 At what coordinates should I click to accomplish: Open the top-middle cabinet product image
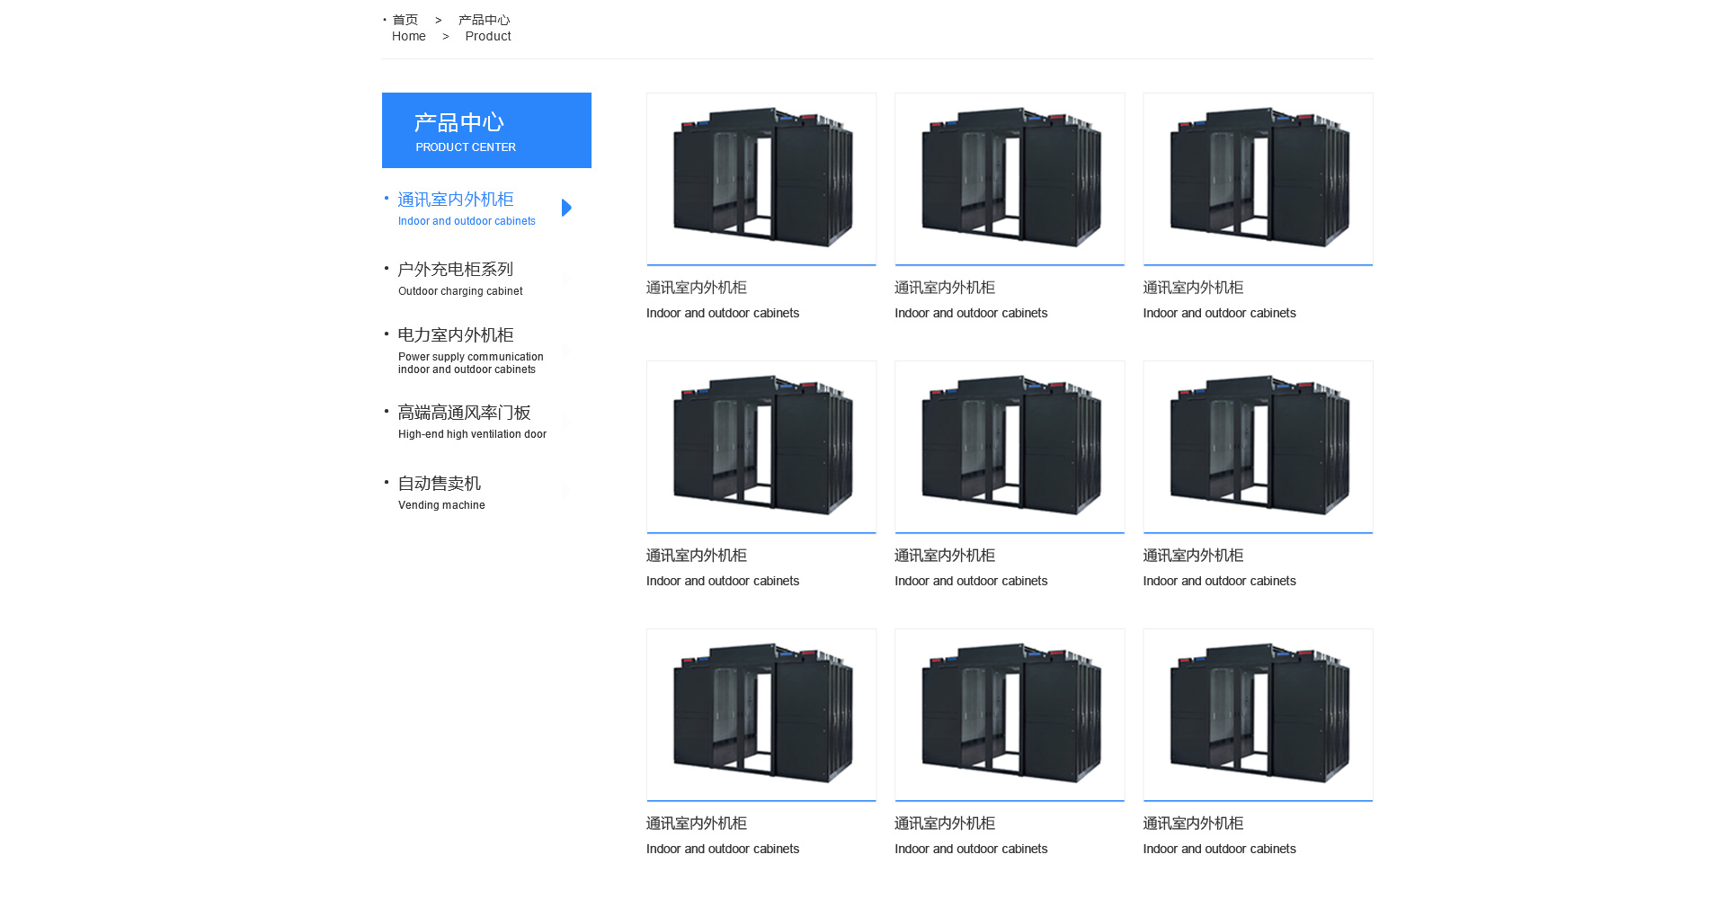click(x=1010, y=178)
